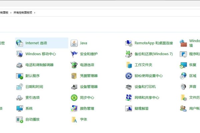Select the 所有控制面板项 breadcrumb
Viewport: 200px width, 133px height.
click(23, 13)
